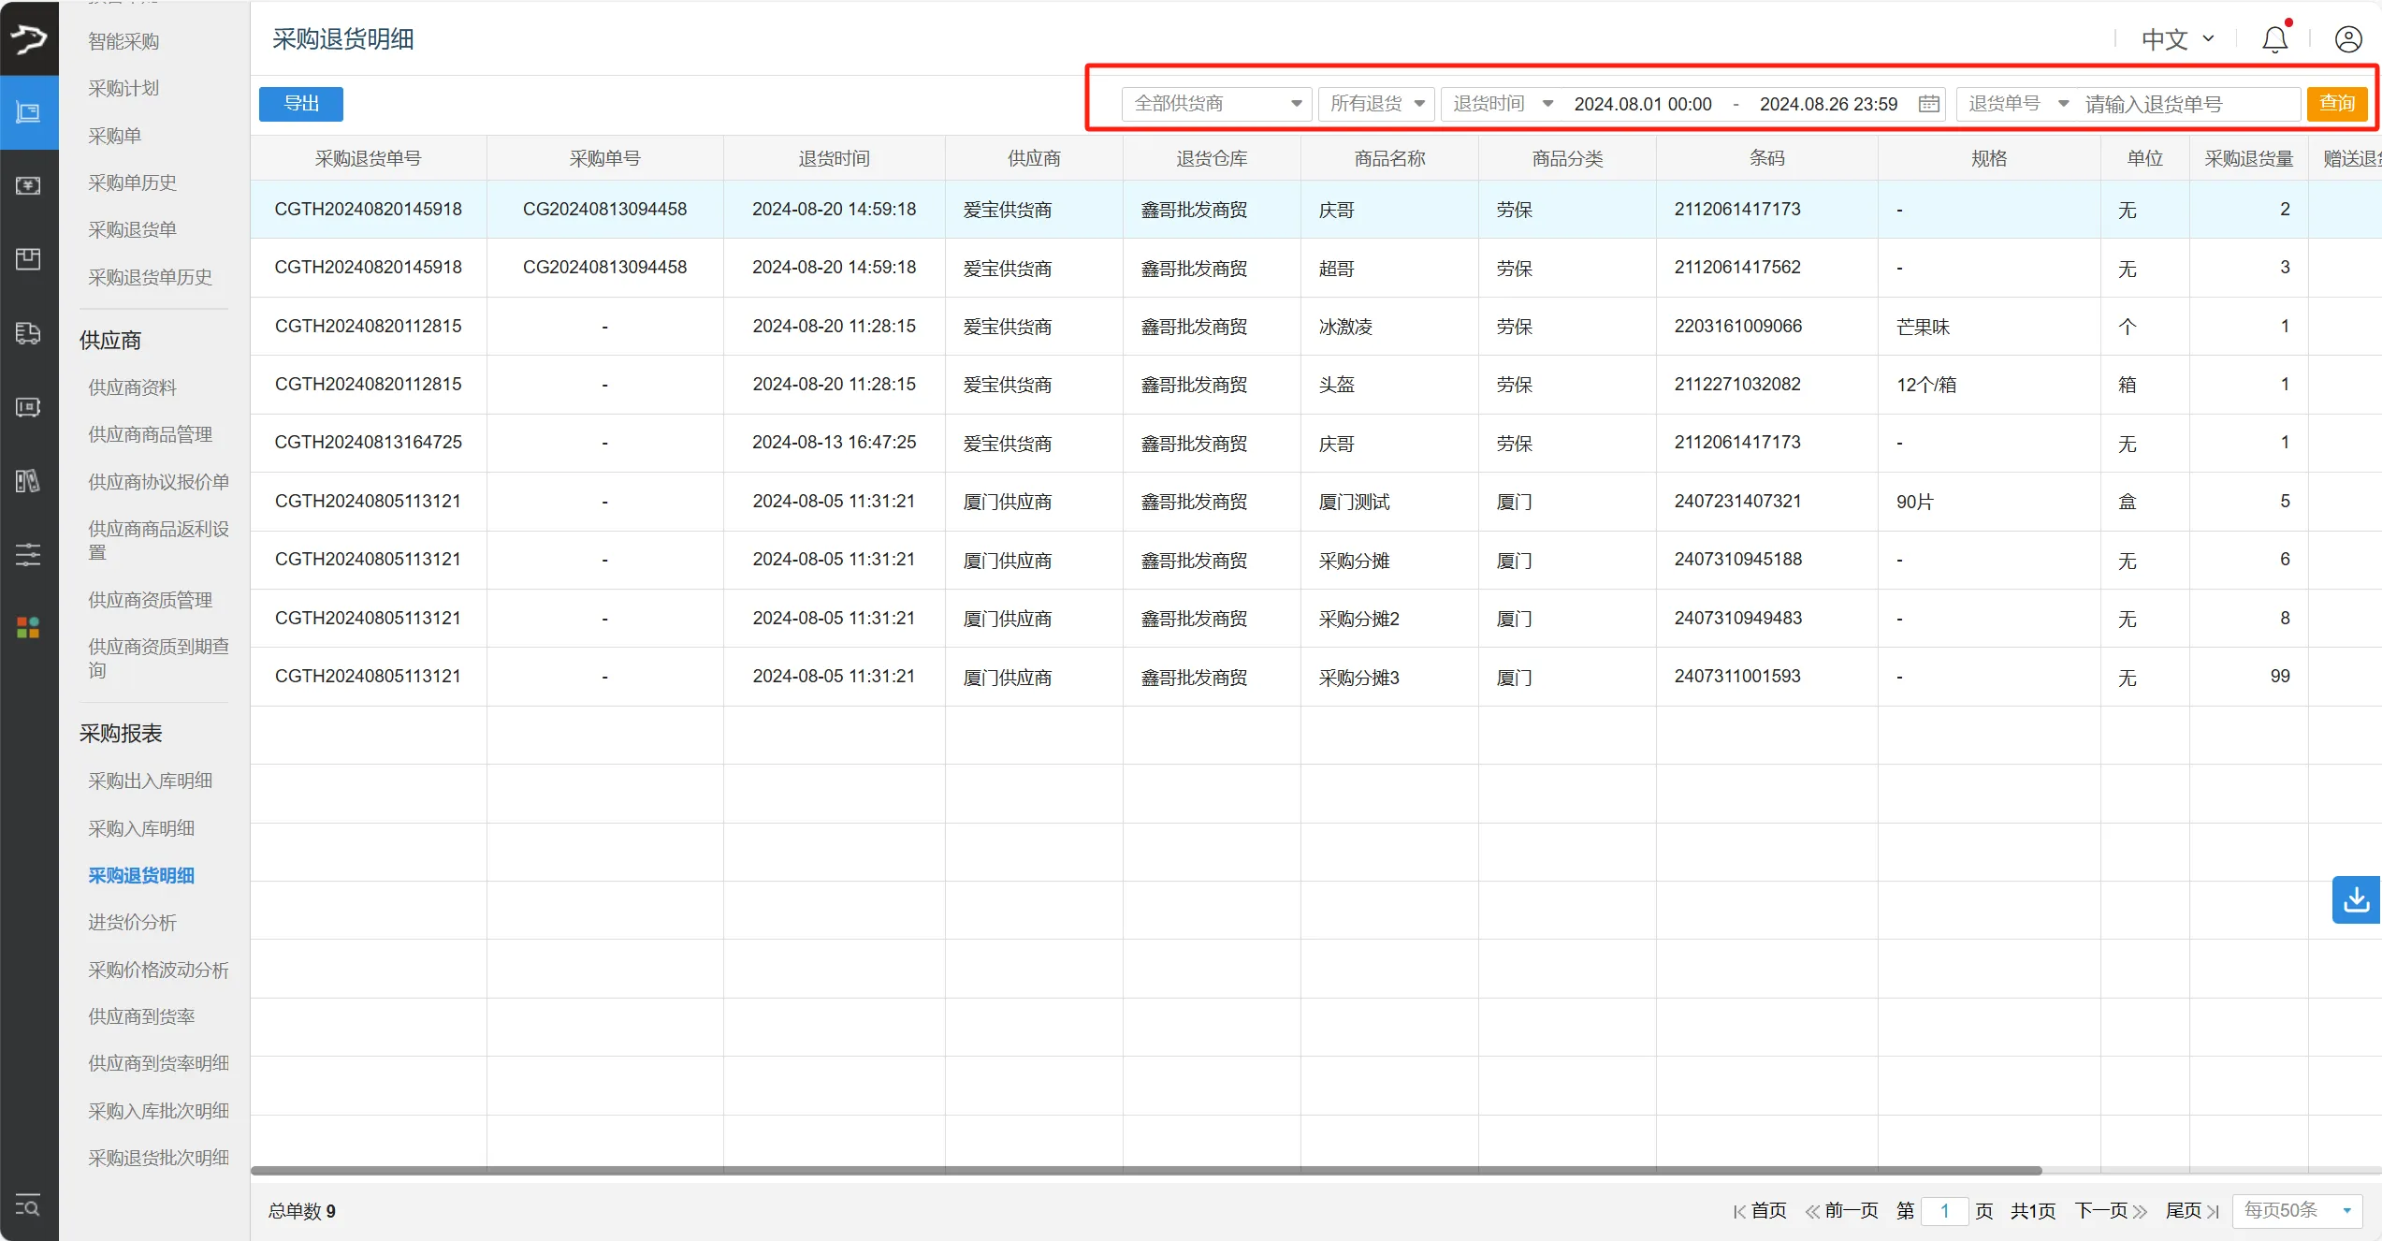Click the delivery truck sidebar icon
The height and width of the screenshot is (1241, 2382).
[x=28, y=333]
